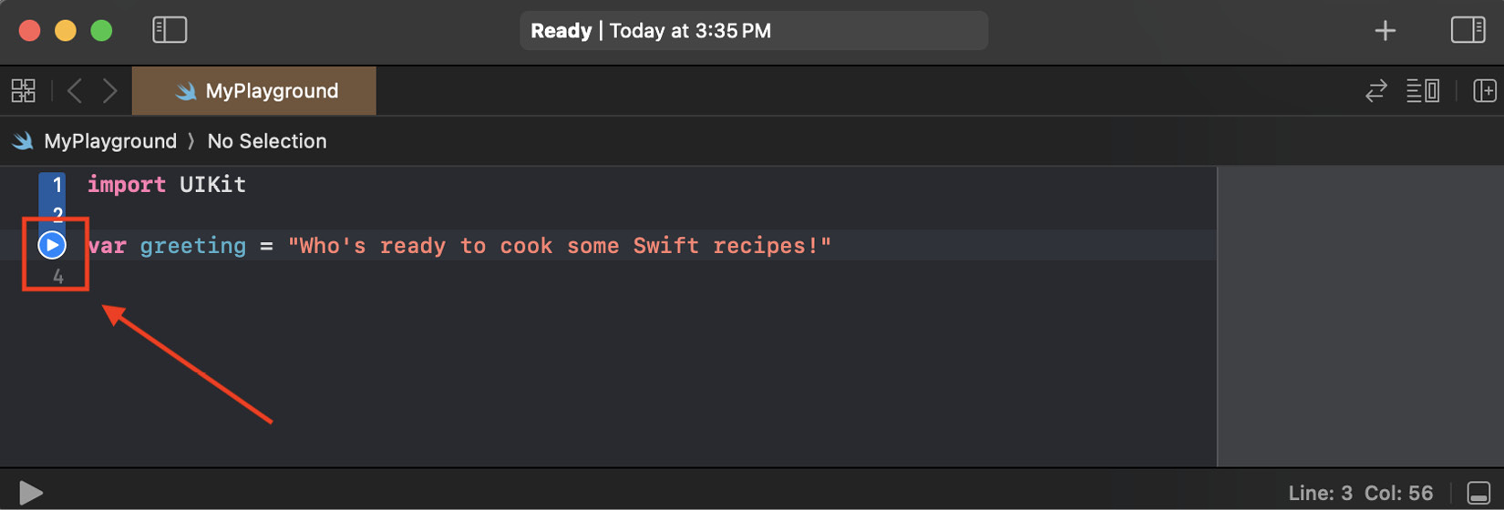Go forward with the right chevron

pos(110,91)
